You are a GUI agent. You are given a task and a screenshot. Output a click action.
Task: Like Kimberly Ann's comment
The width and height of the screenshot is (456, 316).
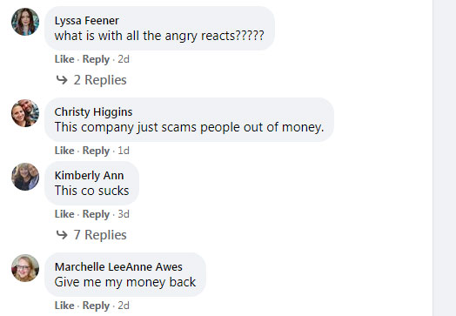coord(64,214)
